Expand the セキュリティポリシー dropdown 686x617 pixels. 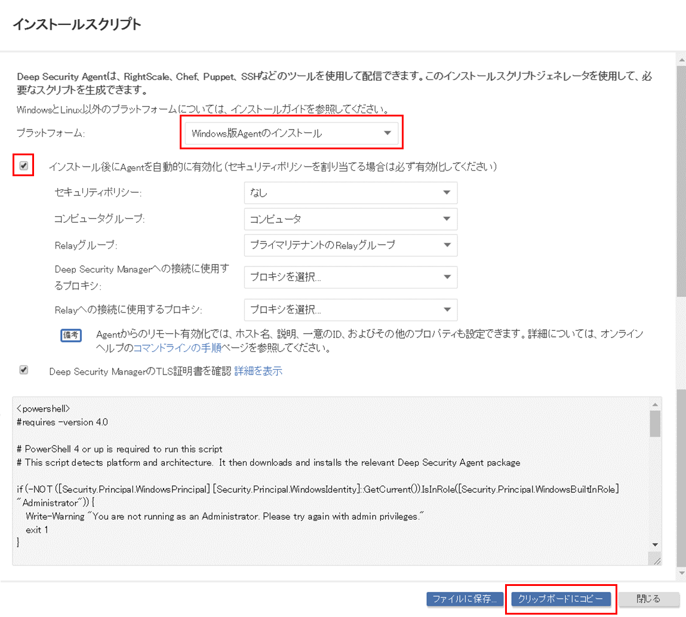coord(350,192)
